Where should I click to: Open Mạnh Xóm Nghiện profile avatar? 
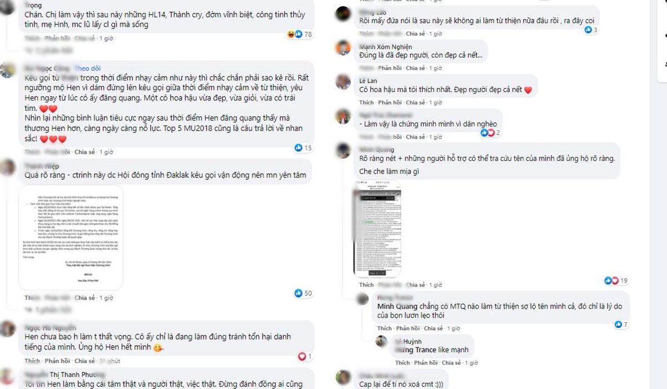pos(343,48)
